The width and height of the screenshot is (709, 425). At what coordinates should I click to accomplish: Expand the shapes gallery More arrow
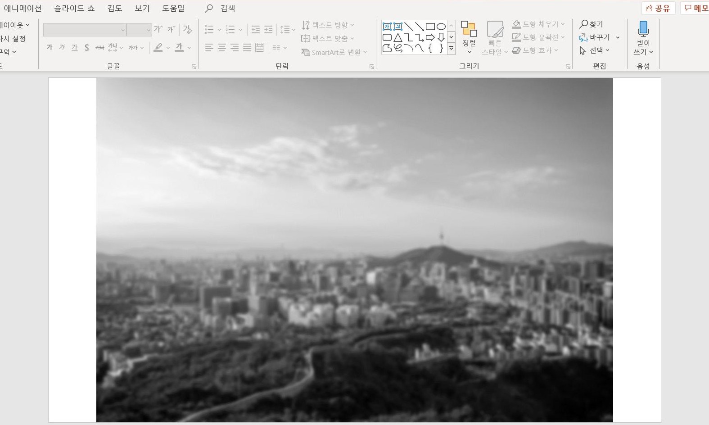pyautogui.click(x=451, y=48)
